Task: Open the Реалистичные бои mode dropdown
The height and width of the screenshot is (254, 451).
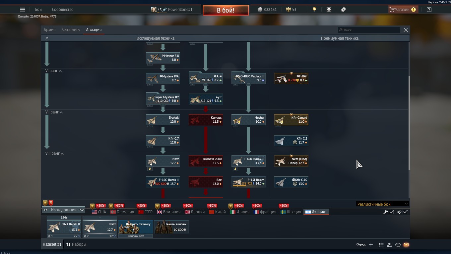Action: pyautogui.click(x=382, y=204)
